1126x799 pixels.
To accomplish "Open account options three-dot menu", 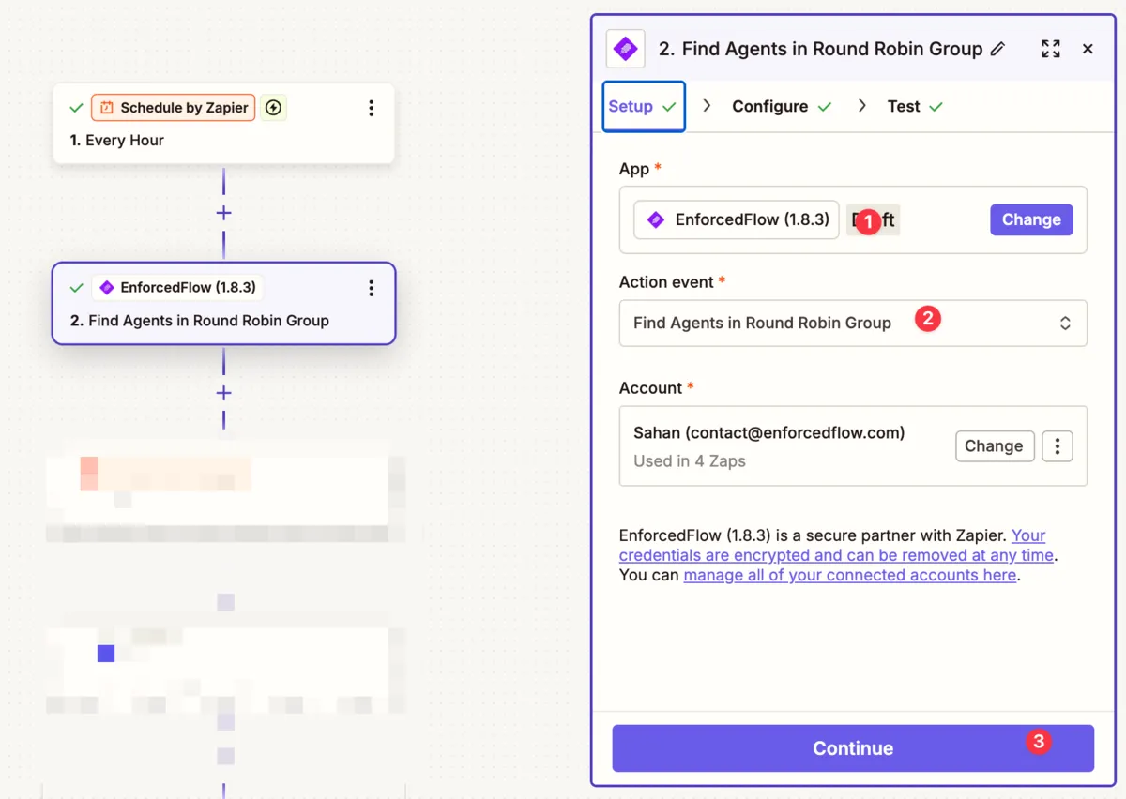I will pos(1057,446).
